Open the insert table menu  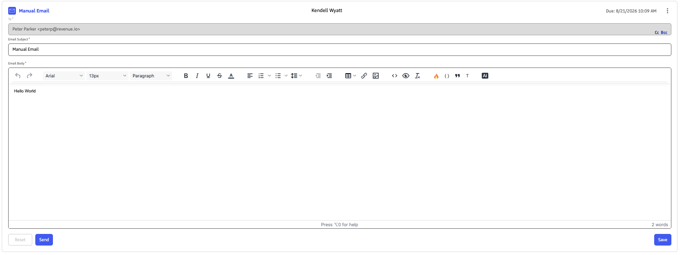pyautogui.click(x=350, y=76)
